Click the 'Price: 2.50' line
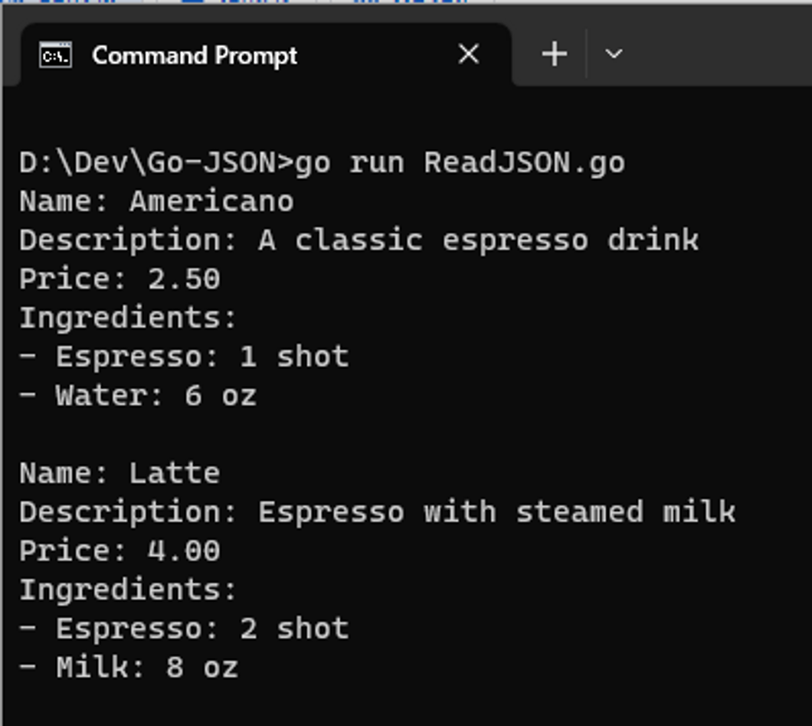812x726 pixels. point(120,280)
